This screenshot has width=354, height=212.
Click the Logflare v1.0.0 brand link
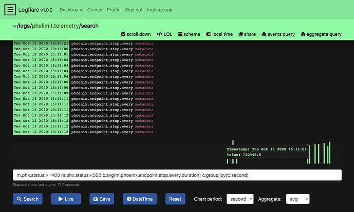pos(35,10)
